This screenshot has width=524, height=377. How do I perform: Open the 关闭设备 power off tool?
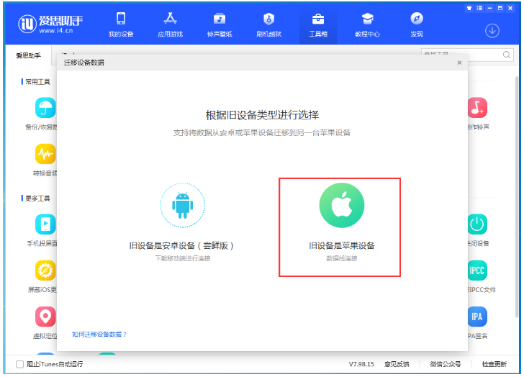pyautogui.click(x=477, y=224)
